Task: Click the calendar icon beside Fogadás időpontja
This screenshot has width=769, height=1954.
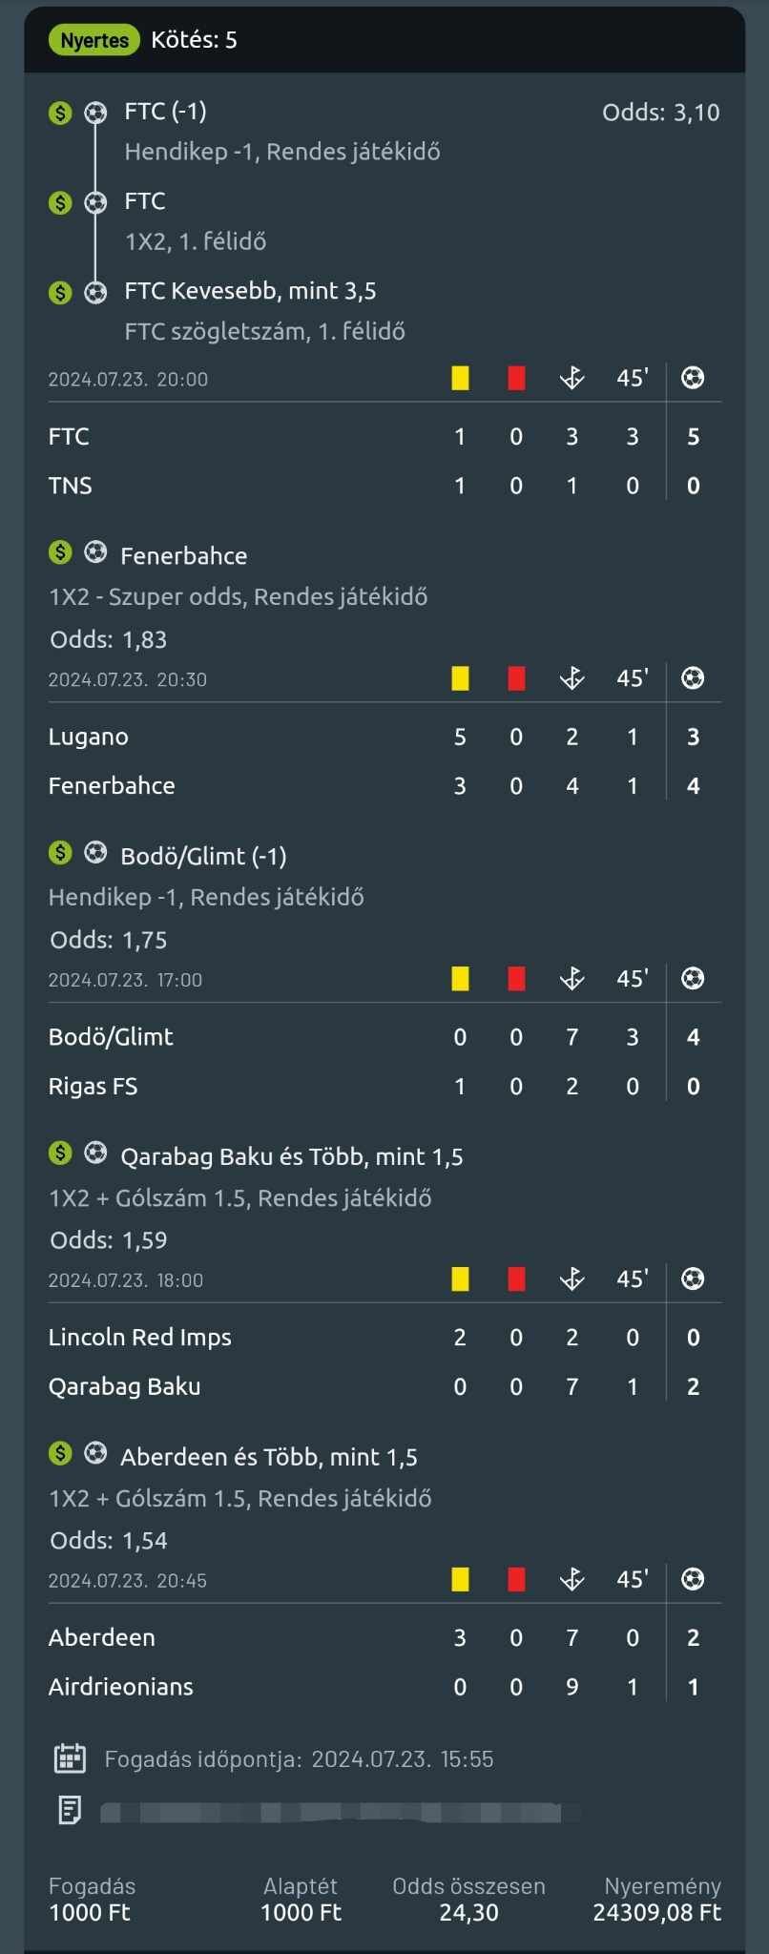Action: coord(70,1758)
